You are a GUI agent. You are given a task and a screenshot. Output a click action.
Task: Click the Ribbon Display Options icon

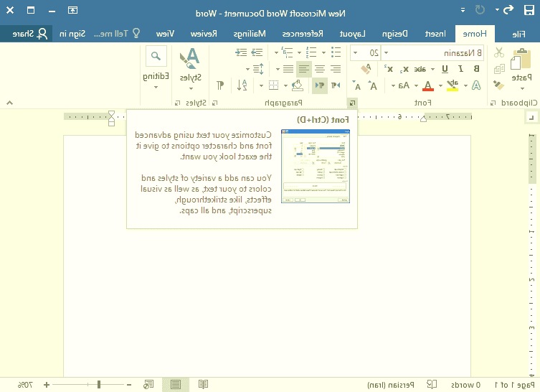click(x=72, y=10)
